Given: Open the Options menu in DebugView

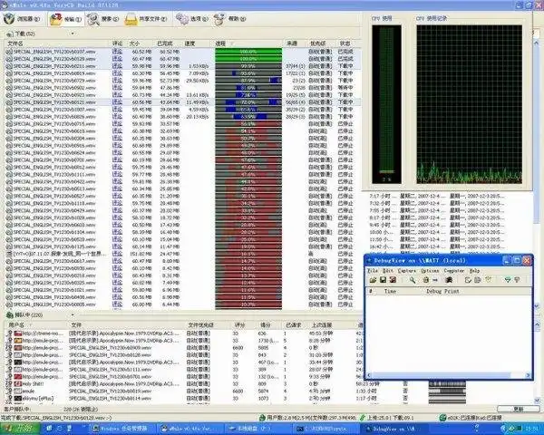Looking at the screenshot, I should click(x=430, y=271).
